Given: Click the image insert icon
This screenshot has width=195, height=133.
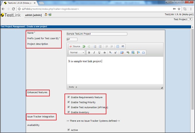Looking at the screenshot, I should coord(122,52).
